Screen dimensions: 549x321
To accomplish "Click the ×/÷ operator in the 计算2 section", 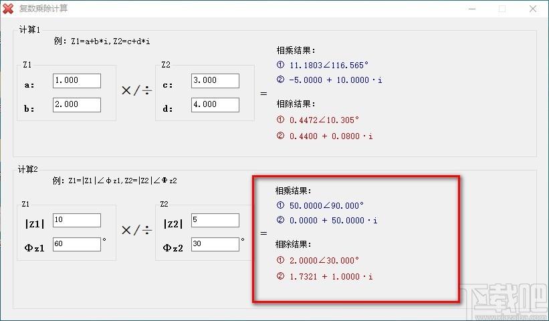I will click(136, 230).
